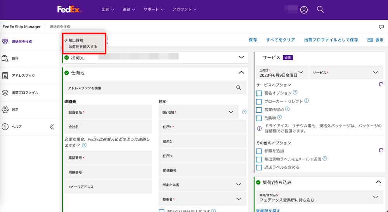Image resolution: width=388 pixels, height=212 pixels.
Task: Click 運送状を作成 breadcrumb text
Action: (x=60, y=26)
